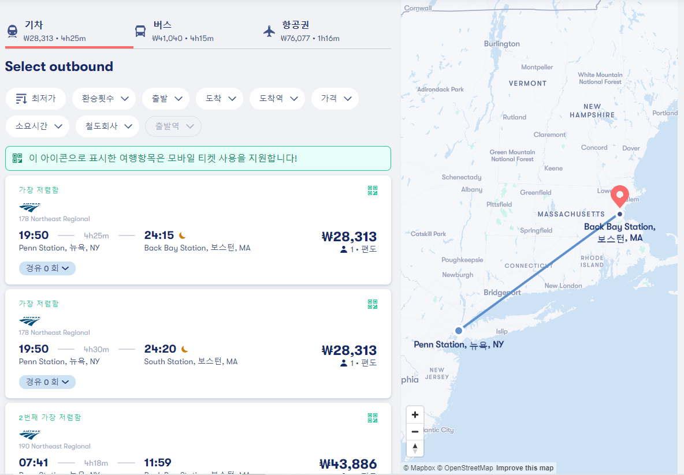Click the bus icon in 버스 tab

(140, 31)
